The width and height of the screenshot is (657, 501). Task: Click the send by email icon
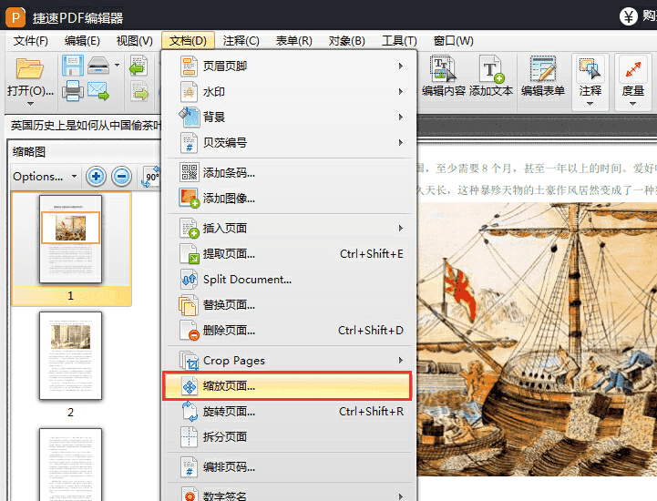tap(98, 90)
